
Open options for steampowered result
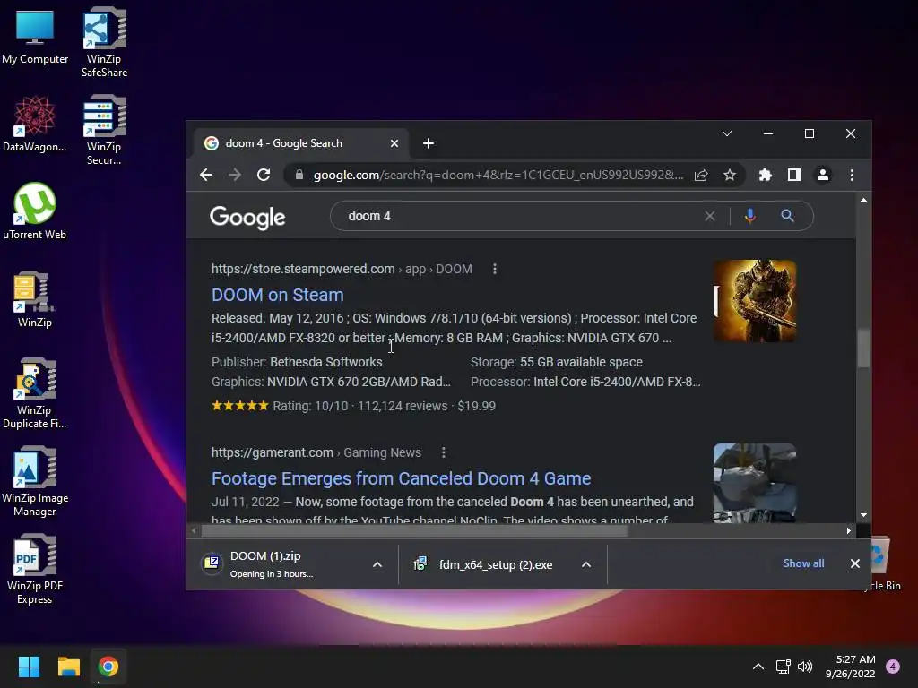click(495, 269)
